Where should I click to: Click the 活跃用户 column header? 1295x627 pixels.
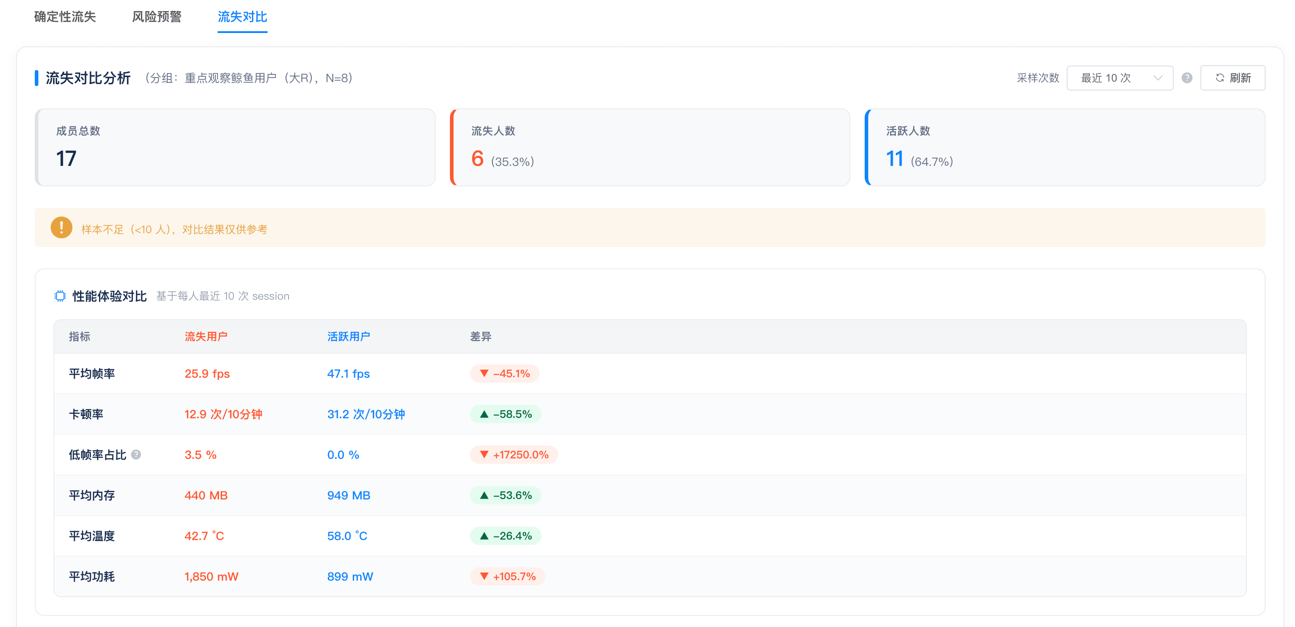click(349, 336)
